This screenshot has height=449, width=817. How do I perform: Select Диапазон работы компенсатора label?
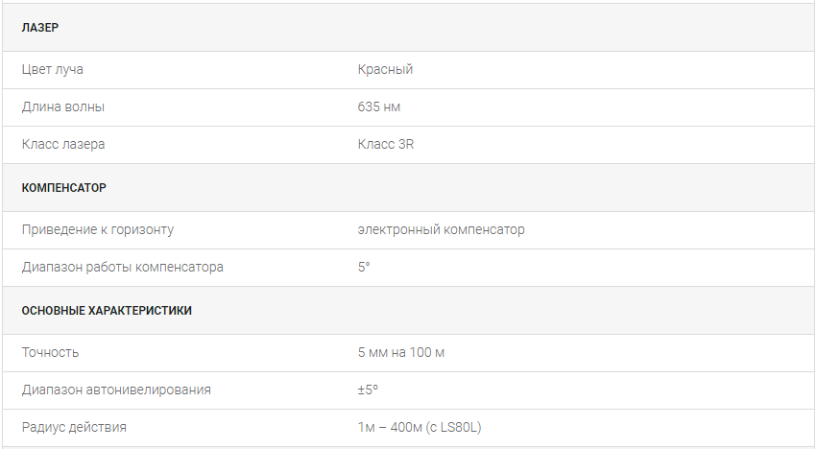pos(123,268)
